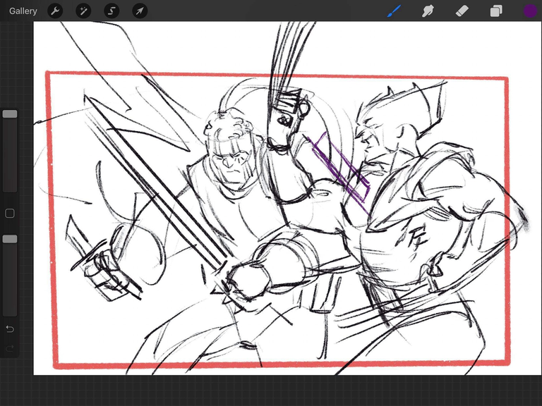This screenshot has width=542, height=406.
Task: Tap the sidebar Modify square button
Action: [10, 214]
